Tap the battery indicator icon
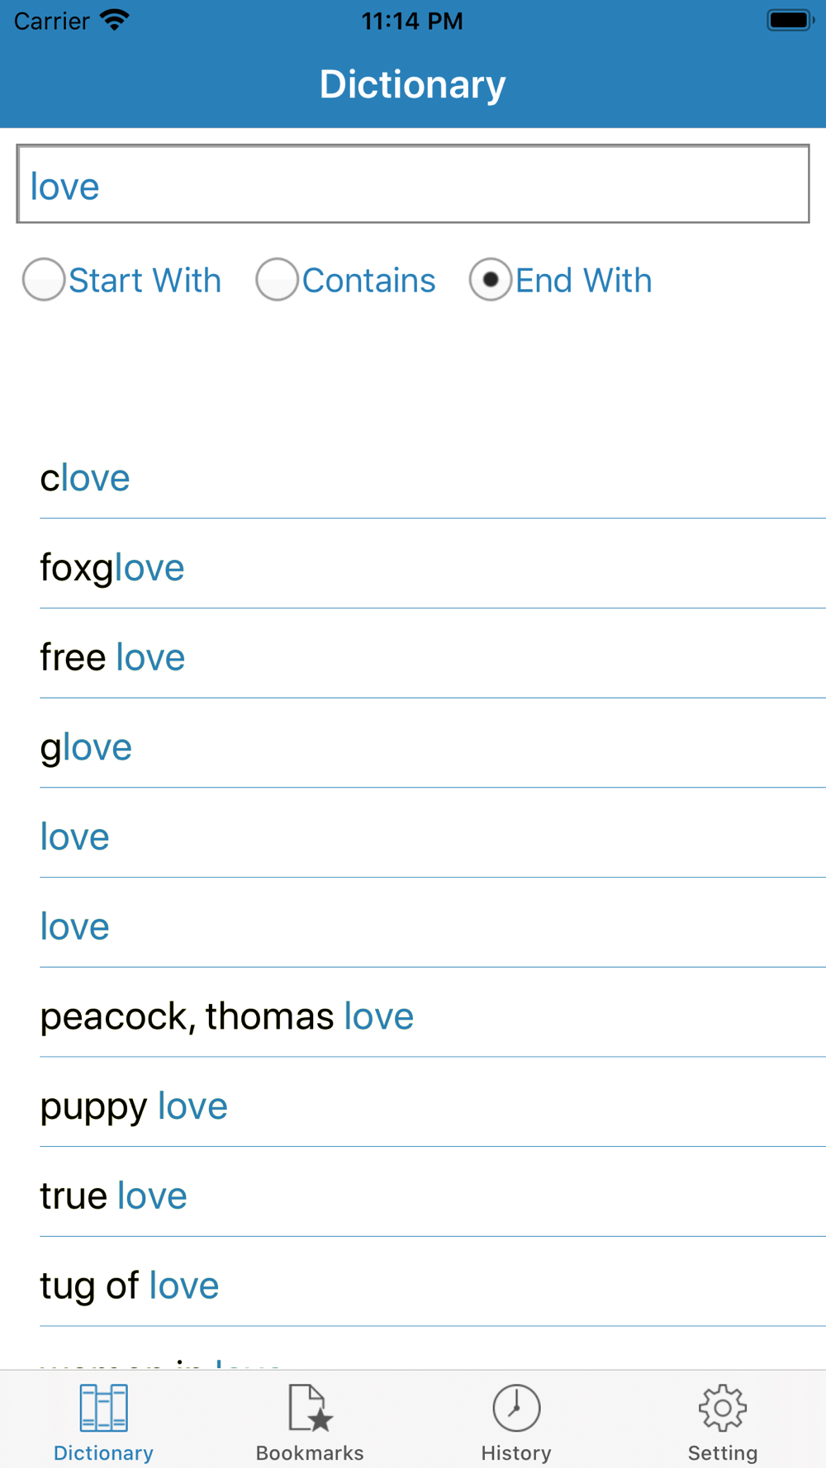This screenshot has width=826, height=1468. point(790,20)
